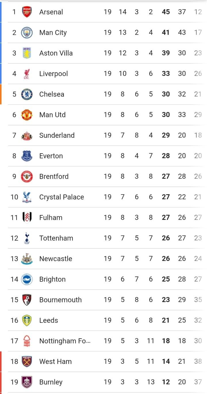207x394 pixels.
Task: Click the Liverpool club crest
Action: point(27,74)
